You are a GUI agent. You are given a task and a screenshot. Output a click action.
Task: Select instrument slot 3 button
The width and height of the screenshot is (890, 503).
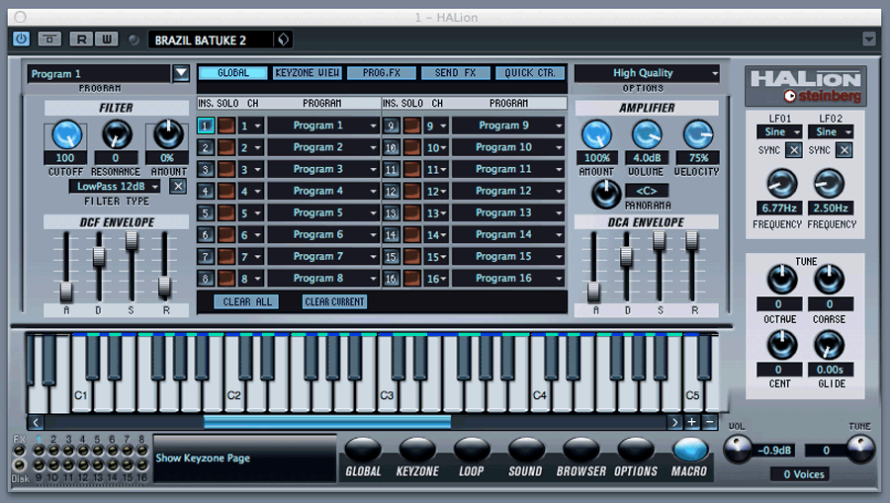(206, 170)
